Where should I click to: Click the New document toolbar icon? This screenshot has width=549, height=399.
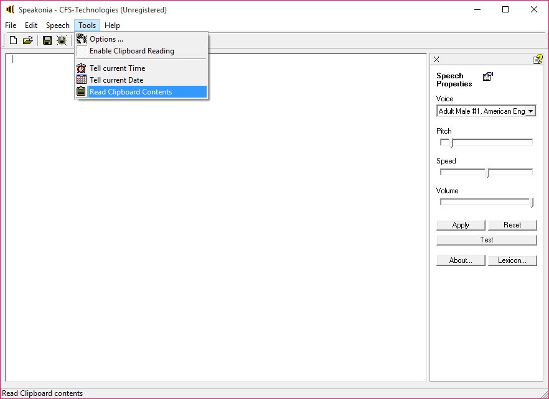13,40
